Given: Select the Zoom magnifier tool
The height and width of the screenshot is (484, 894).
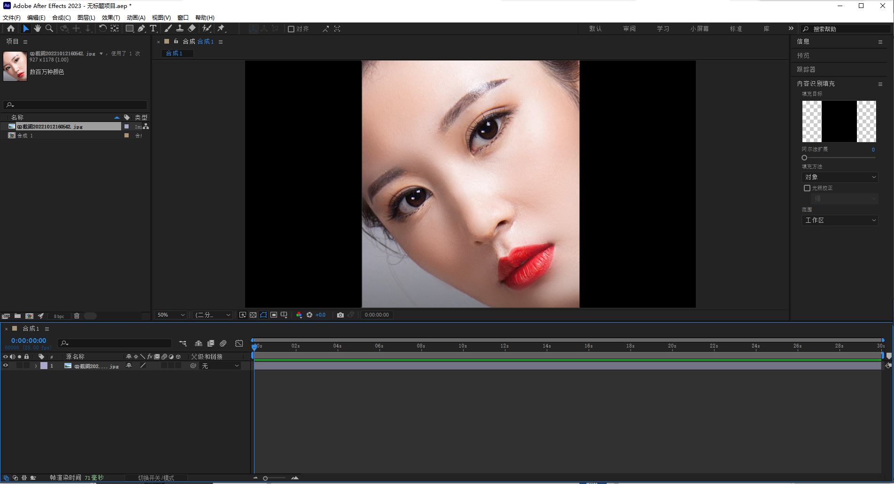Looking at the screenshot, I should (x=49, y=29).
